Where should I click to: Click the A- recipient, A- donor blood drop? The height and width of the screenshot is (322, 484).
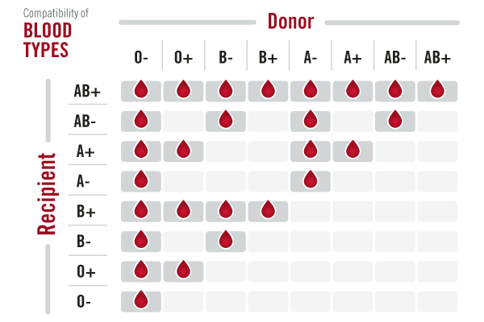click(311, 180)
